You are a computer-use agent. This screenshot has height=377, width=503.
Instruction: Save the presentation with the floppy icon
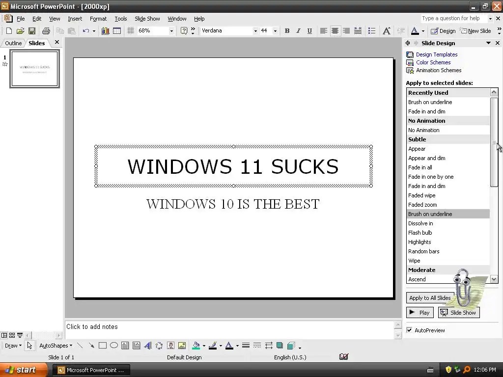32,31
